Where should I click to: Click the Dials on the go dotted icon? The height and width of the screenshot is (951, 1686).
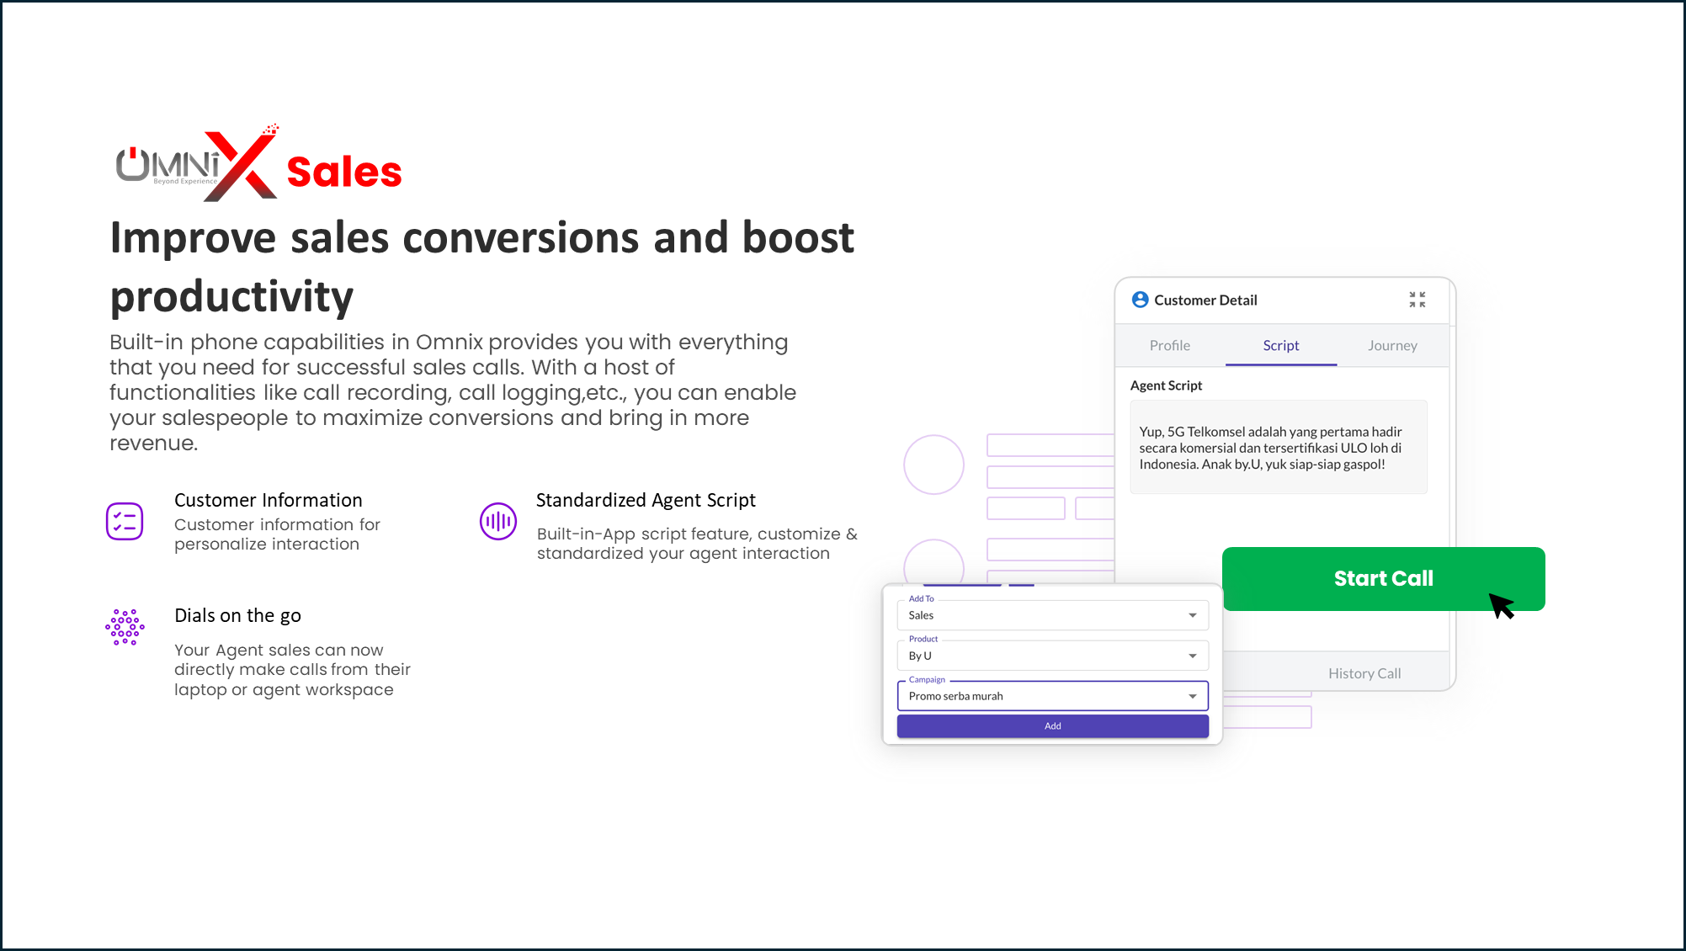tap(125, 627)
